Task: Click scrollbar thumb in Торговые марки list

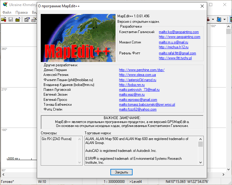Action: 200,144
